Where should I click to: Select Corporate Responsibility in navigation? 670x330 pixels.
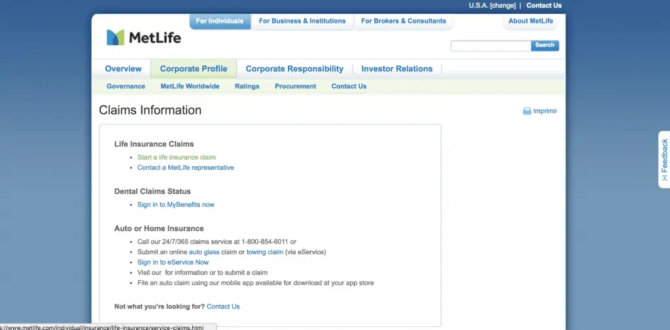tap(294, 69)
